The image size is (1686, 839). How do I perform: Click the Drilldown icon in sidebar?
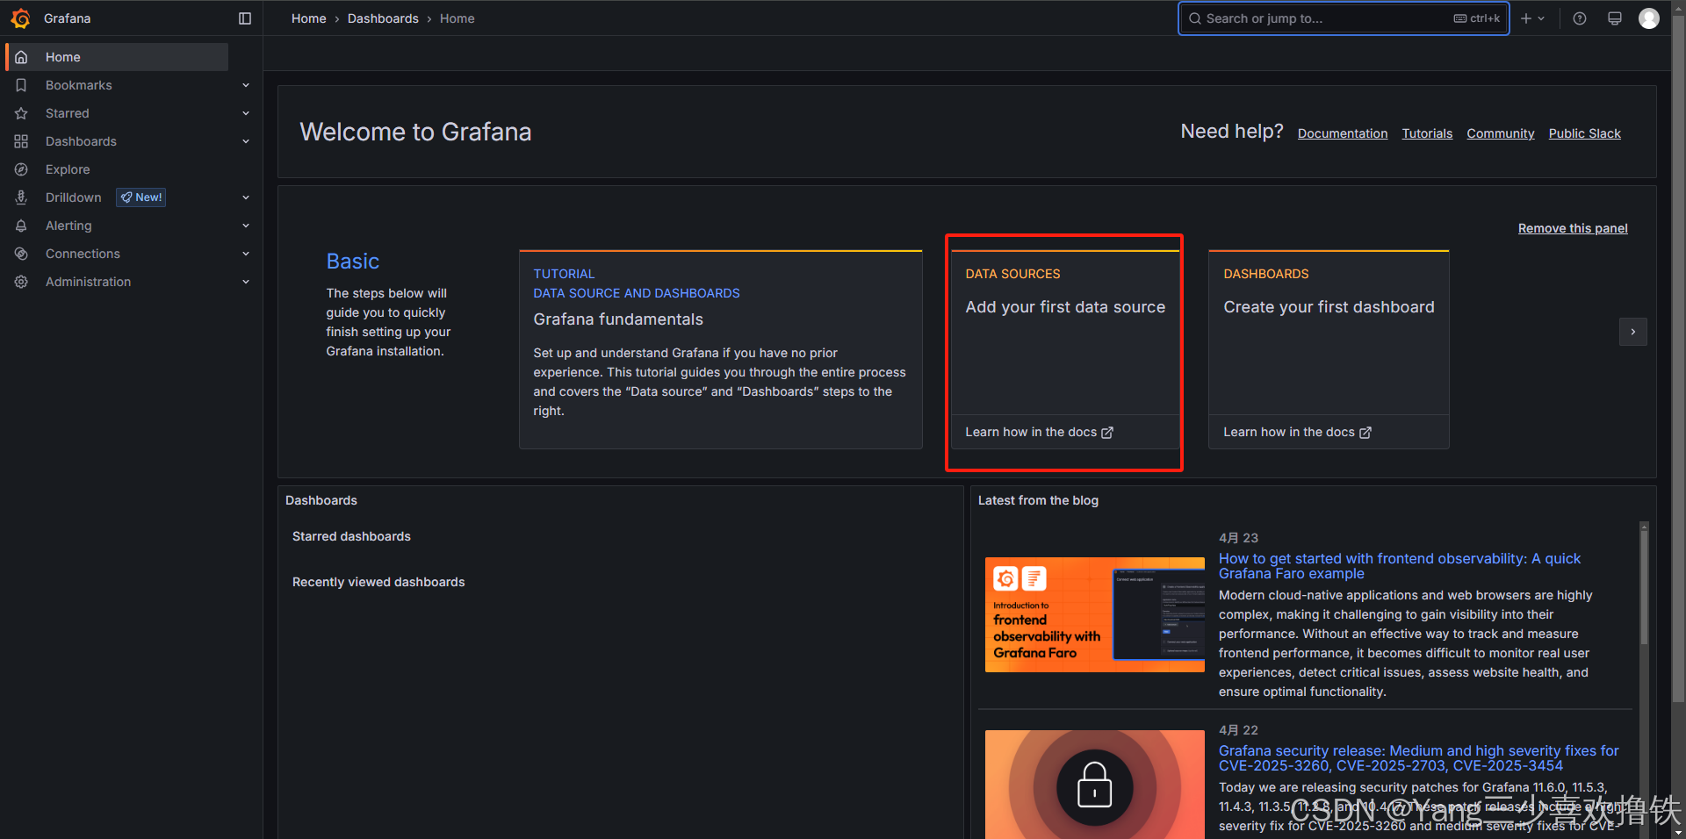22,197
